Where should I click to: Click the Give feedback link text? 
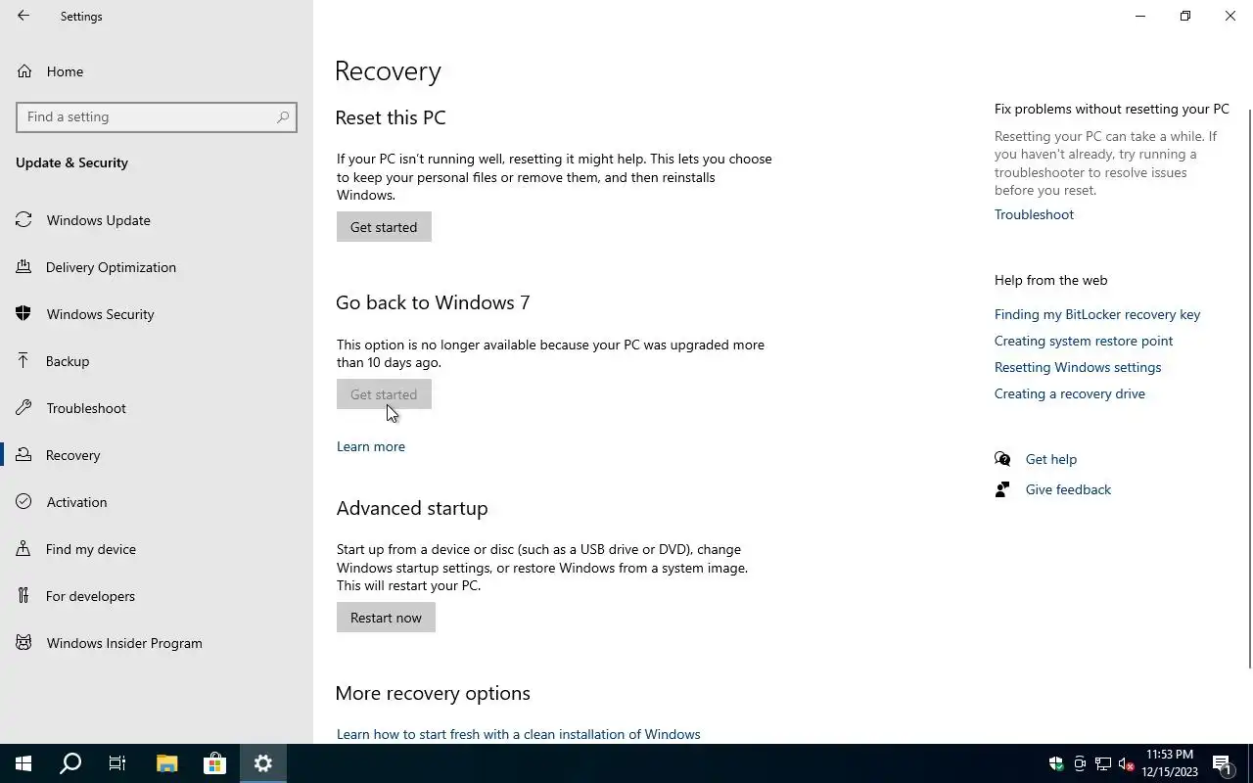click(x=1068, y=489)
